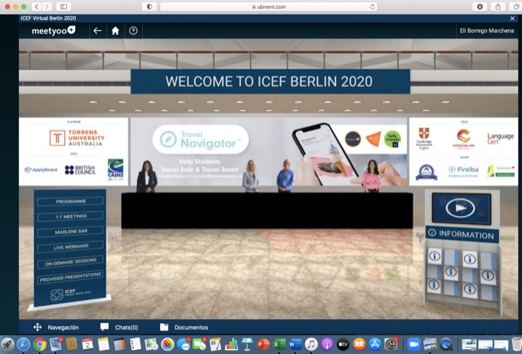
Task: Click the green Safe travels badge
Action: [x=392, y=139]
